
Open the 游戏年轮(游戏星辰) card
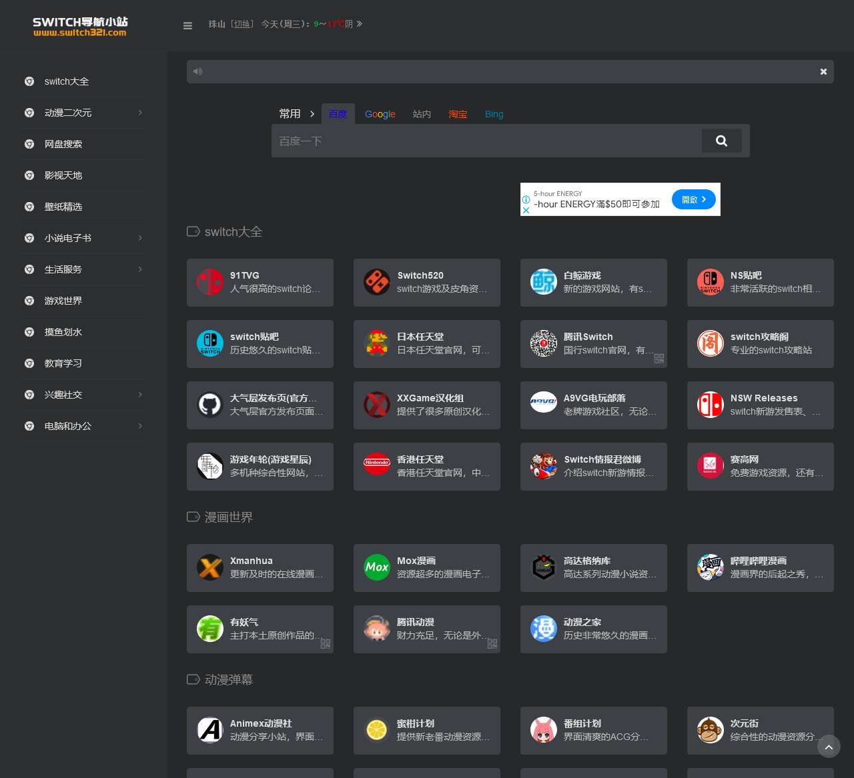click(x=260, y=467)
